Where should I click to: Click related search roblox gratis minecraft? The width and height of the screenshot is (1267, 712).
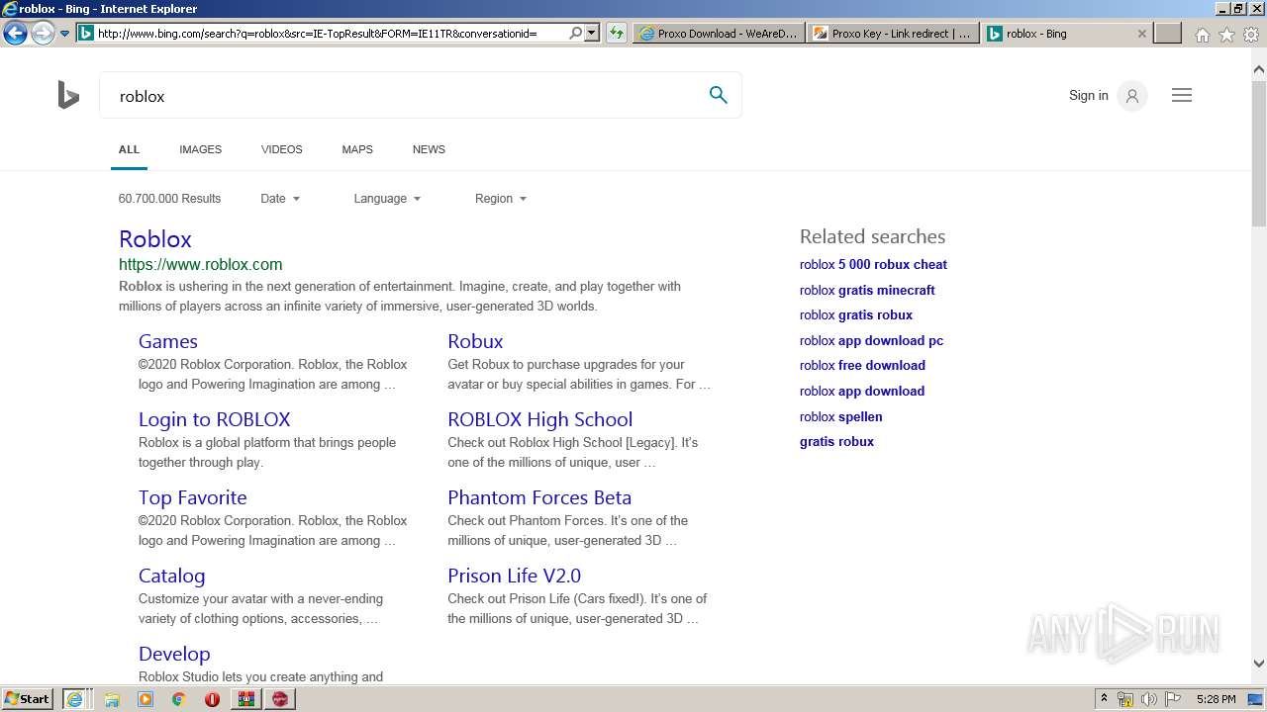[867, 290]
